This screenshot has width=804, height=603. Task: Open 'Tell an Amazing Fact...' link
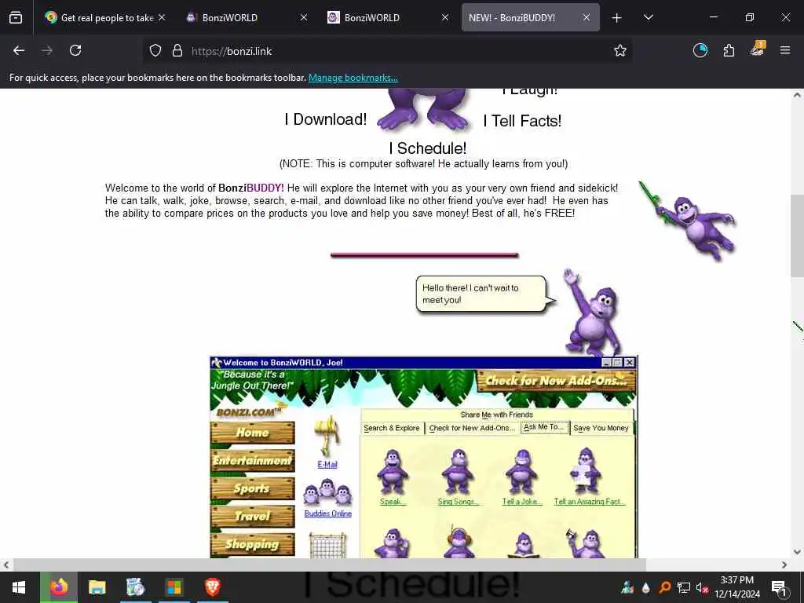589,502
